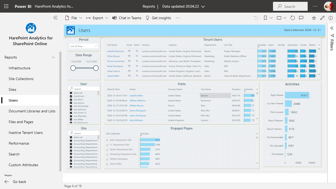Open Isabella Martinez user link
Screen dimensions: 336x189
(x=115, y=51)
